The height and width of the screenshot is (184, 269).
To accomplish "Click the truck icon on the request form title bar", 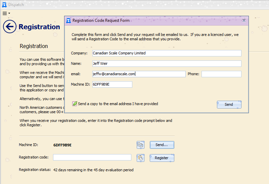I will click(69, 20).
